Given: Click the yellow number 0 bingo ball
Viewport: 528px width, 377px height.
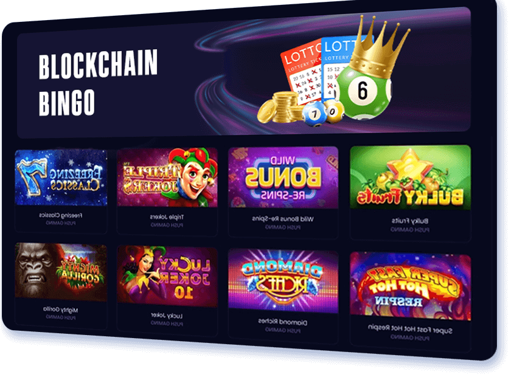Looking at the screenshot, I should coord(333,111).
